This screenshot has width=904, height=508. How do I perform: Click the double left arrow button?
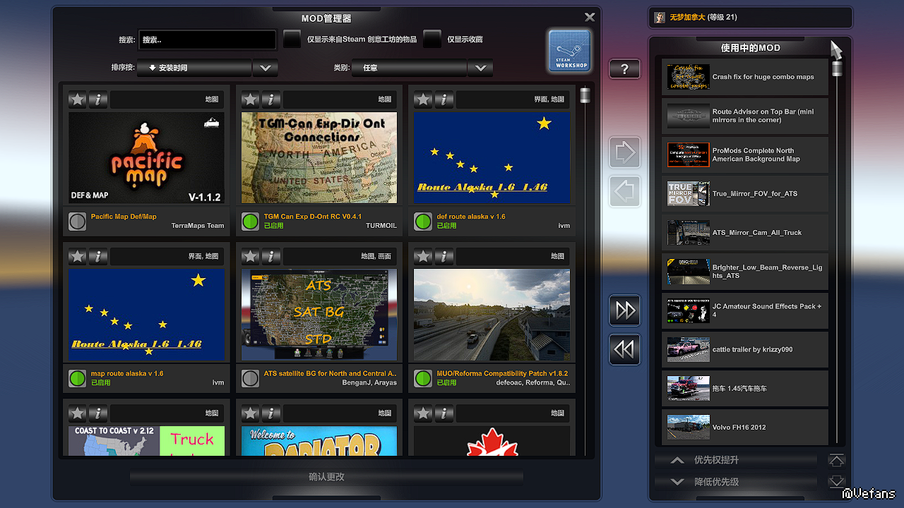point(625,349)
